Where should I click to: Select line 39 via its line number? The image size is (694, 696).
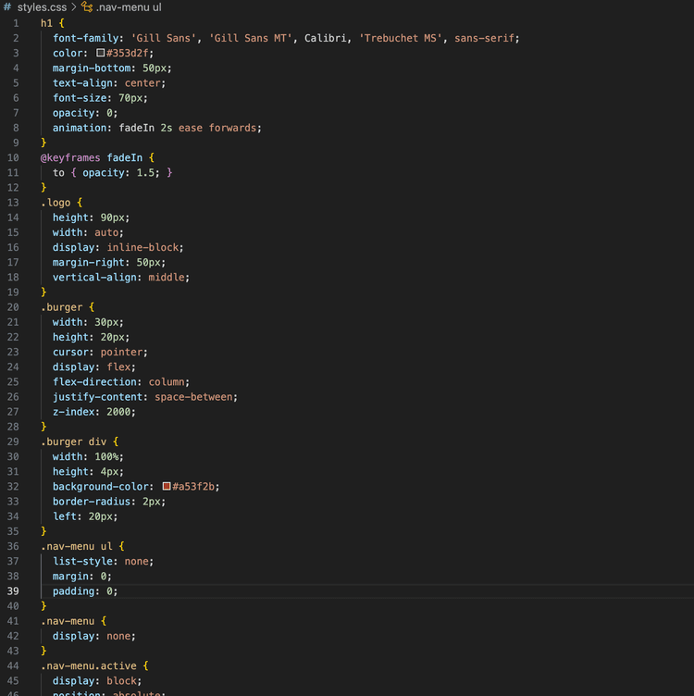point(15,590)
